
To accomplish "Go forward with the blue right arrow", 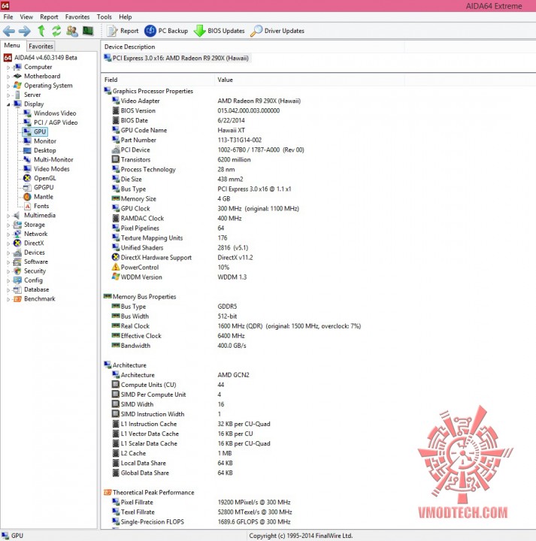I will (24, 31).
